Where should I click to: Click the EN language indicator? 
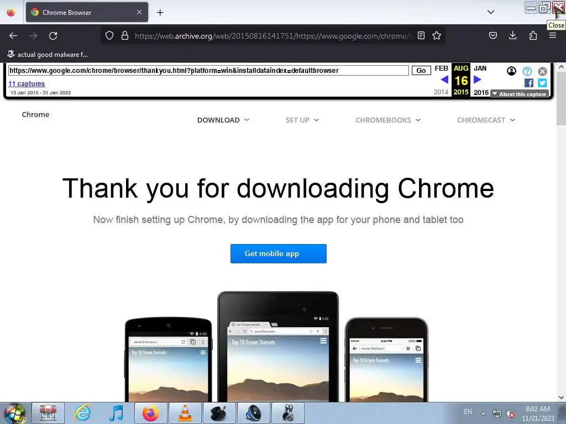[468, 412]
